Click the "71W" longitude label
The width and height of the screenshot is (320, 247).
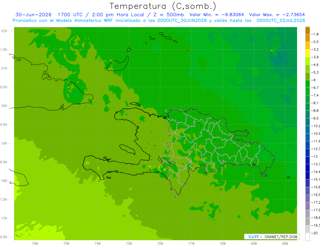191,243
